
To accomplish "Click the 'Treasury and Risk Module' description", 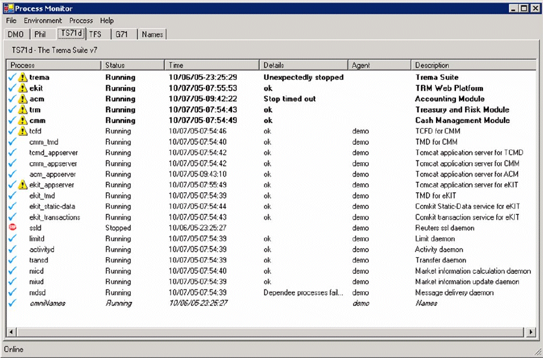I will 463,109.
